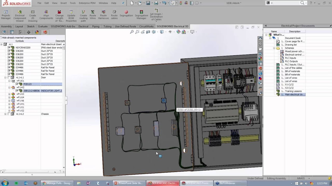The height and width of the screenshot is (186, 332).
Task: Switch to the CircuitWorks tab
Action: click(146, 26)
